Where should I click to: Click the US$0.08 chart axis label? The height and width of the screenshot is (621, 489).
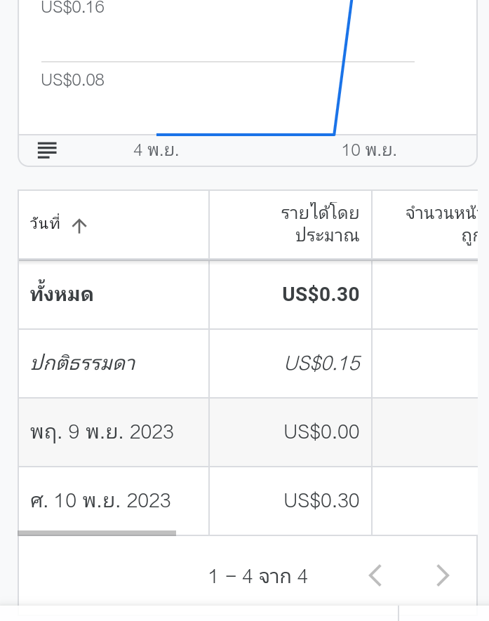click(73, 80)
